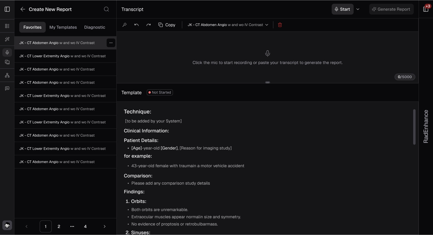
Task: Go back using the arrow beside Create New Report
Action: 23,9
